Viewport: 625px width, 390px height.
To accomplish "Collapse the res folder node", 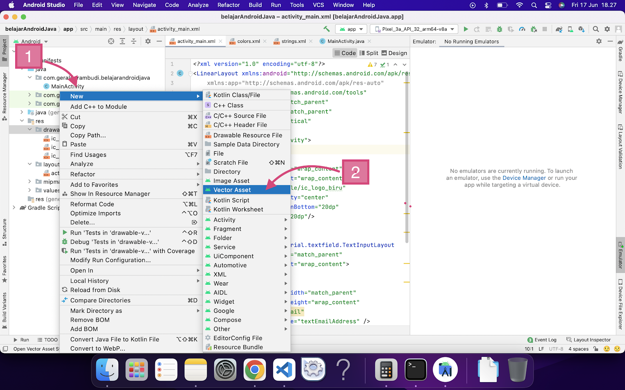I will (22, 121).
